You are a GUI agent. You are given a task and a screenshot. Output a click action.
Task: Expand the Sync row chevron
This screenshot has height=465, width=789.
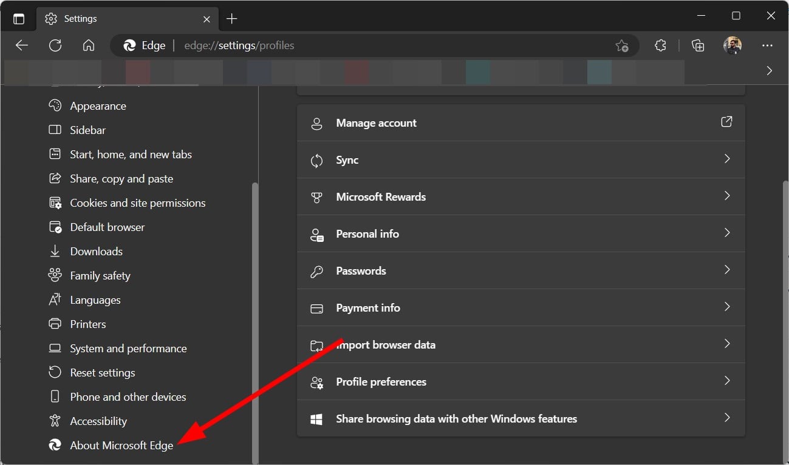point(726,159)
